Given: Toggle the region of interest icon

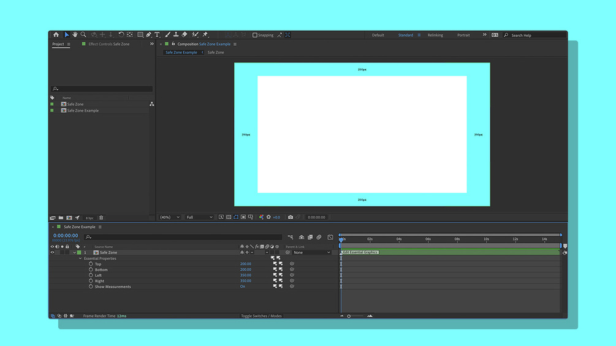Looking at the screenshot, I should (x=243, y=217).
